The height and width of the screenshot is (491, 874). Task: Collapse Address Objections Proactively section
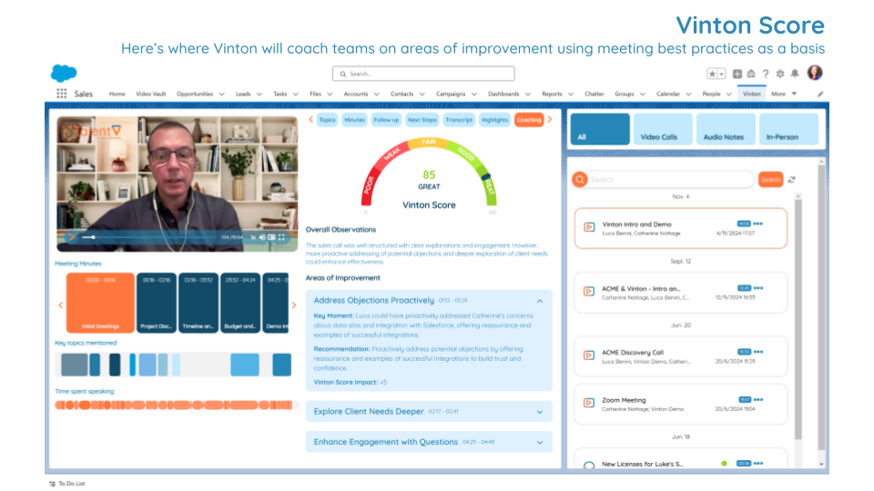coord(540,301)
